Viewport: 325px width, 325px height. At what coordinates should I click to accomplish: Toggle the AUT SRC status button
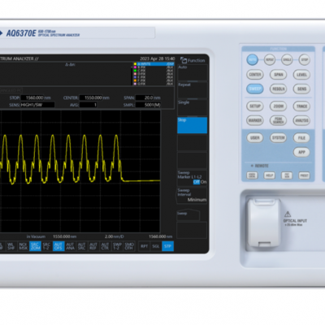pyautogui.click(x=82, y=246)
